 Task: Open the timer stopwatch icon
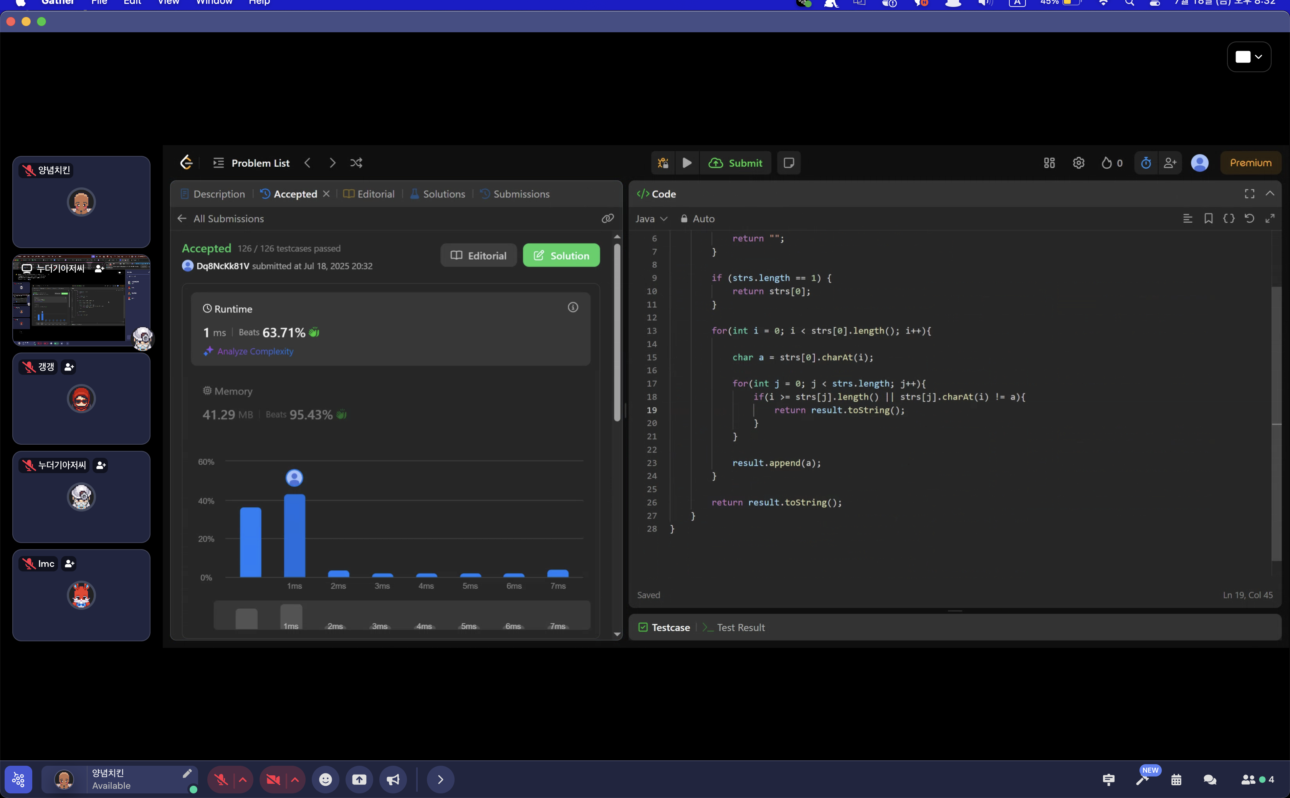pyautogui.click(x=1145, y=162)
